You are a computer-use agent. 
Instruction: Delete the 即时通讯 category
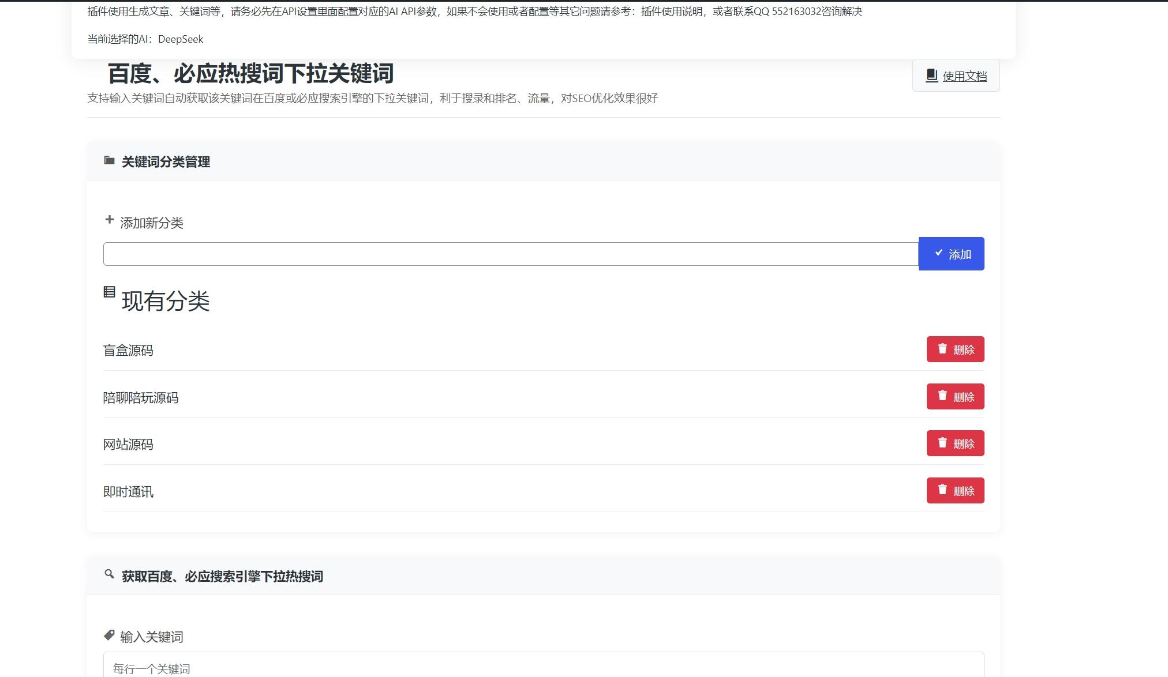tap(955, 490)
